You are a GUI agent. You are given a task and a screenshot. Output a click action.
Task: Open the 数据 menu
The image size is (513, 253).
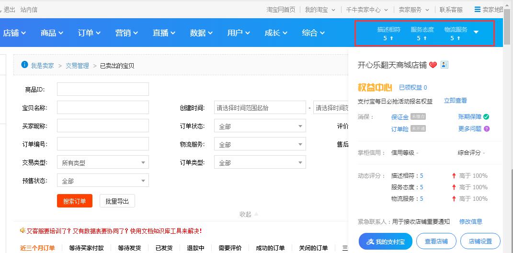[x=201, y=33]
